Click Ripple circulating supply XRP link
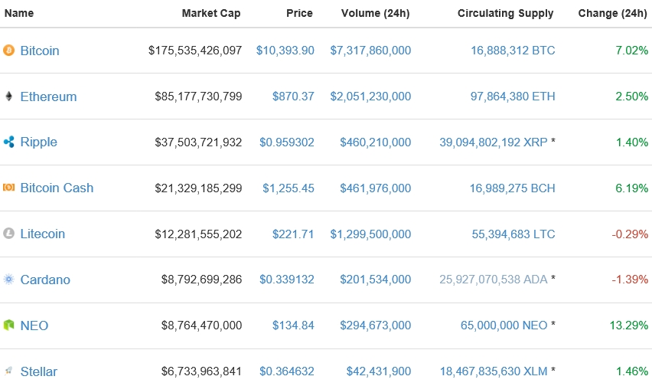 tap(493, 142)
